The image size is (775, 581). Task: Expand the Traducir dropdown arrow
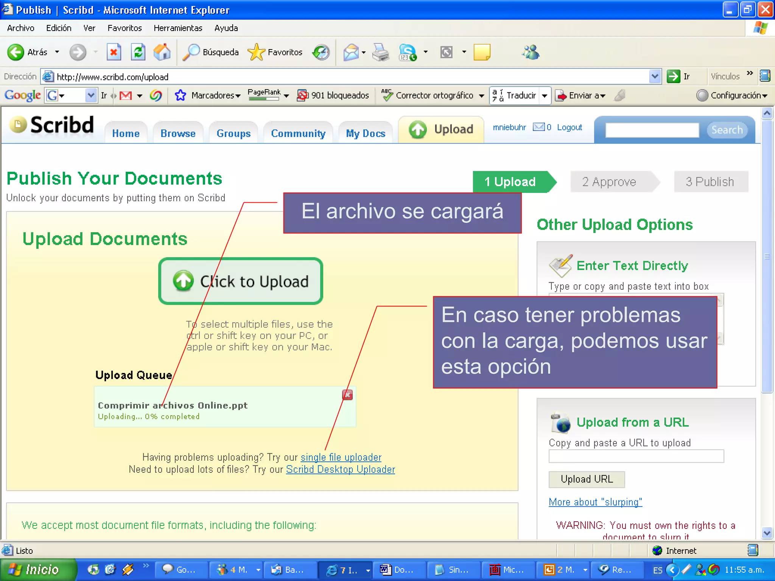click(x=544, y=96)
